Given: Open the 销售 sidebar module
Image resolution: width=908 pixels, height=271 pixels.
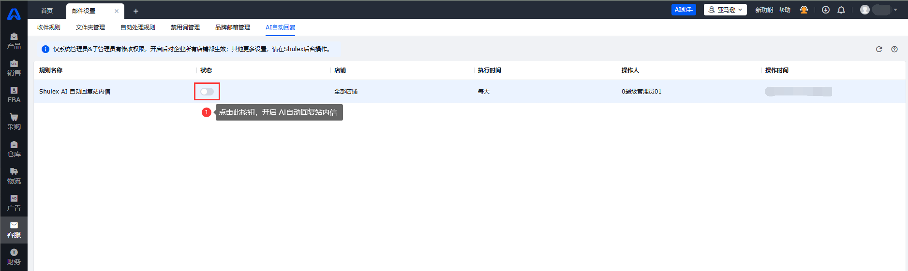Looking at the screenshot, I should (14, 68).
